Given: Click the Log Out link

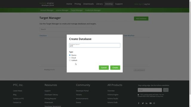Looking at the screenshot, I should (147, 4).
